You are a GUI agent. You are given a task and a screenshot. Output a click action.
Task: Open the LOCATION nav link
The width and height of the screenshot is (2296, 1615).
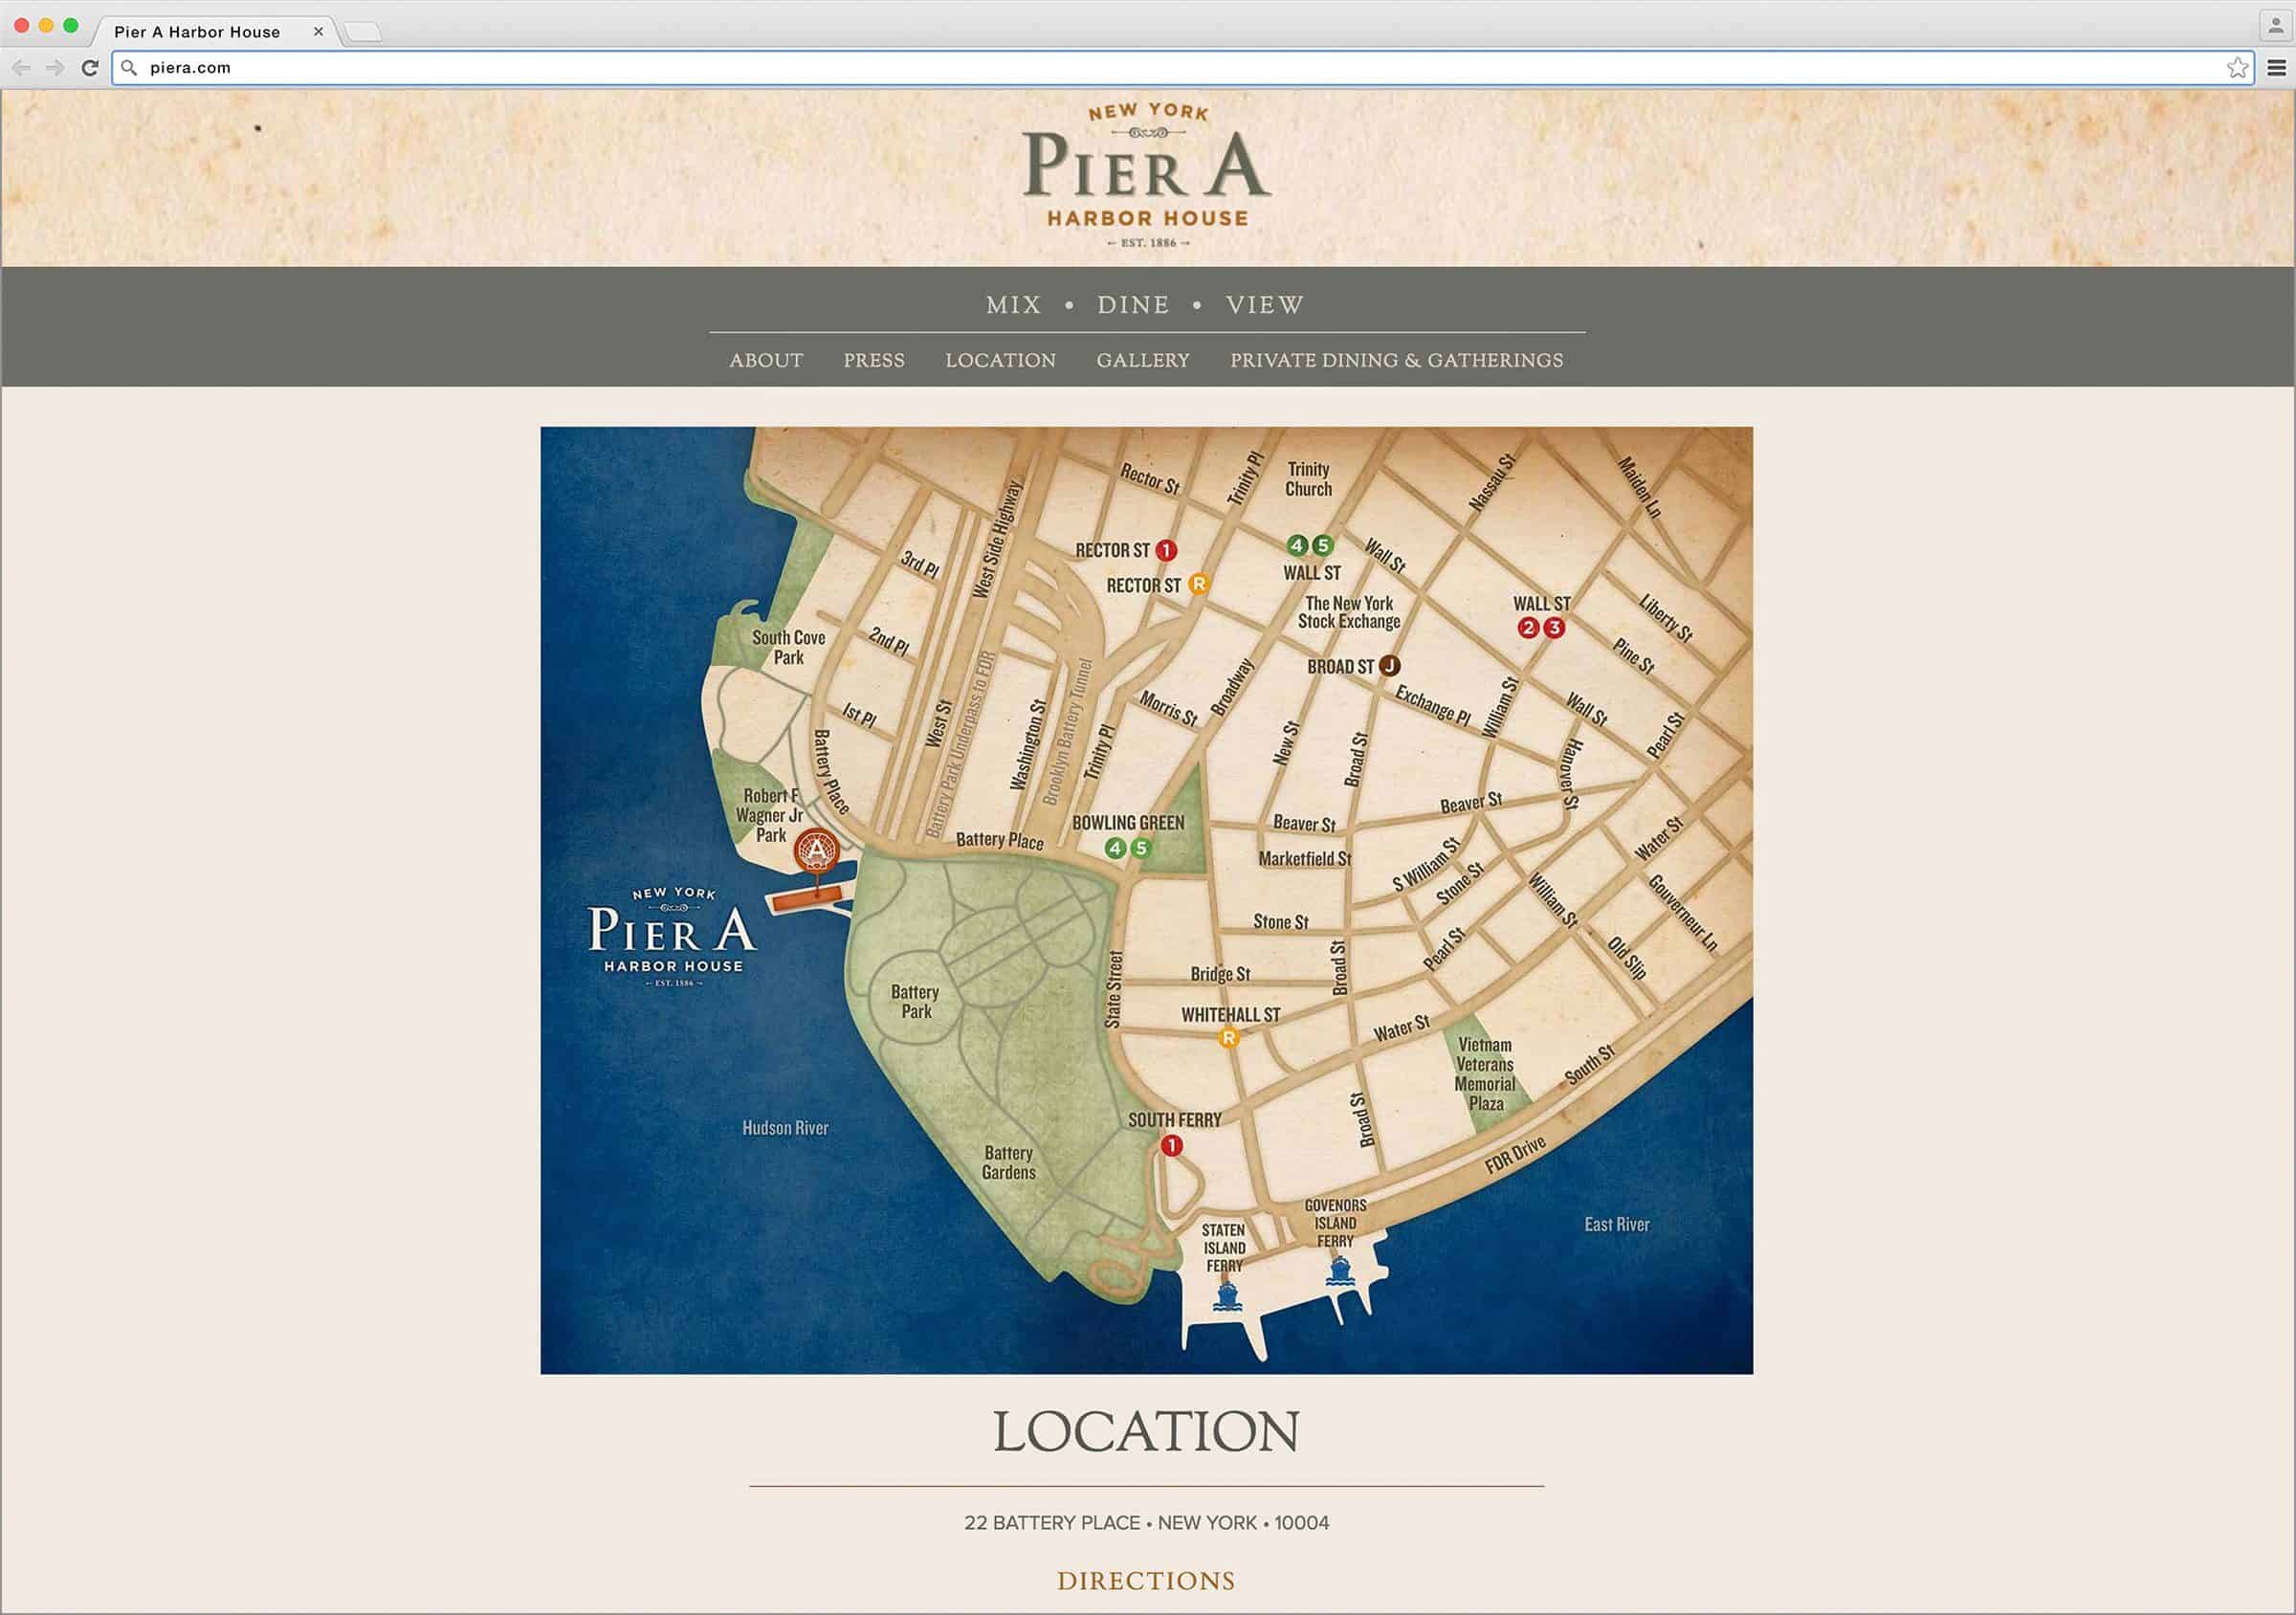(x=1001, y=360)
